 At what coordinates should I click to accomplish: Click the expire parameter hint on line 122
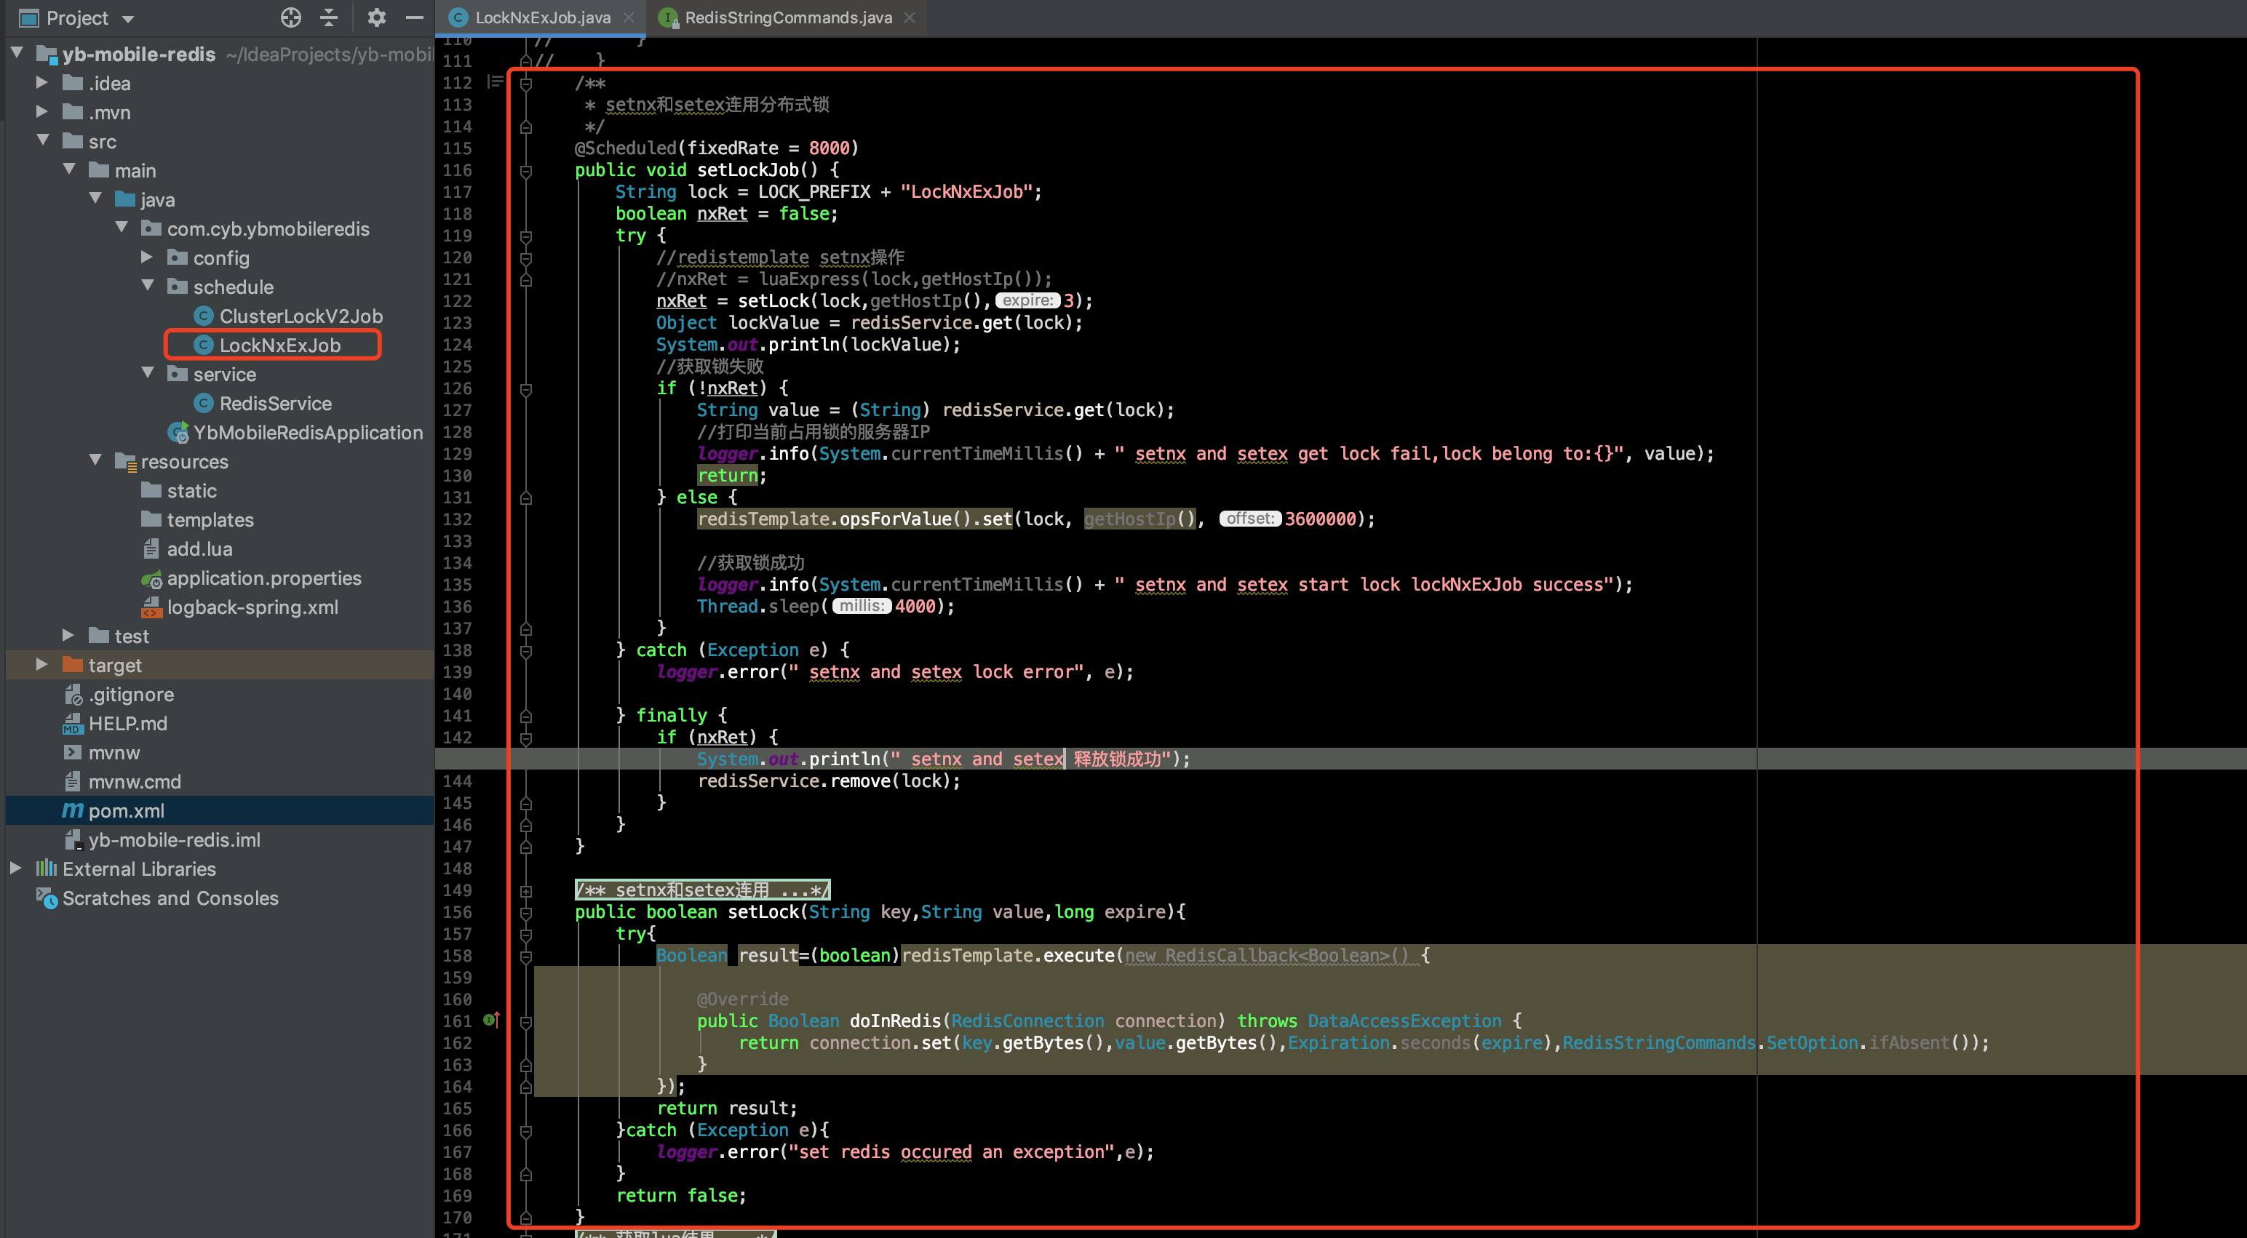[1027, 301]
